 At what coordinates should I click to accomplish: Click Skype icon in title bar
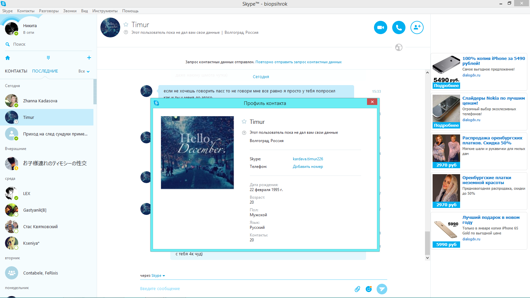tap(3, 4)
